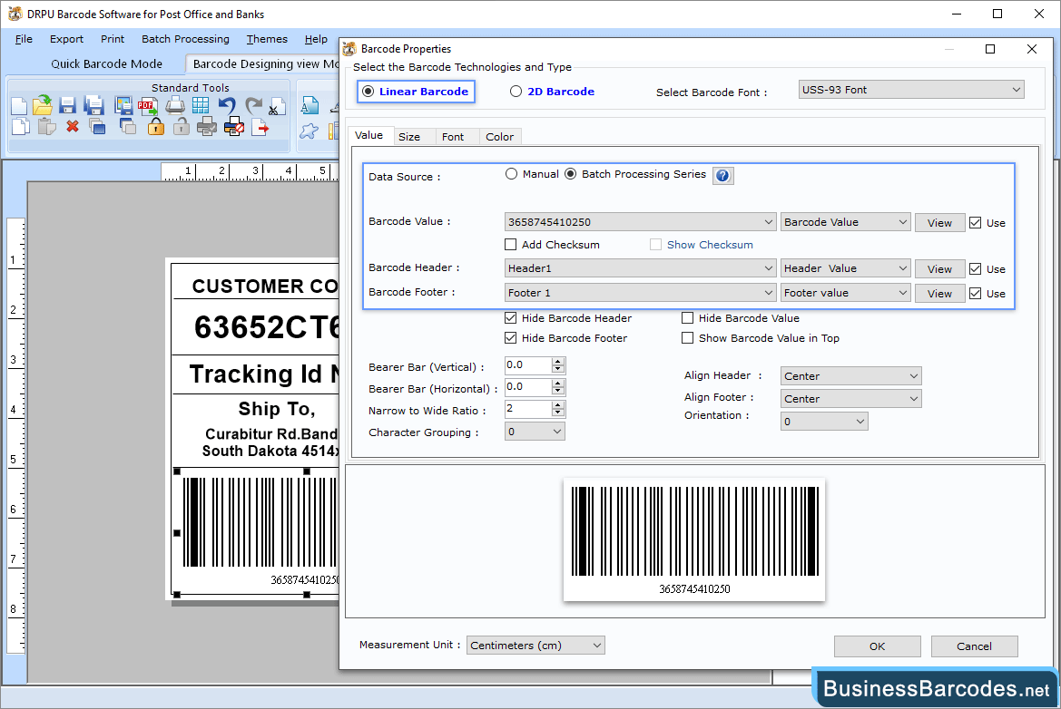
Task: Click the Redo arrow icon
Action: click(x=253, y=105)
